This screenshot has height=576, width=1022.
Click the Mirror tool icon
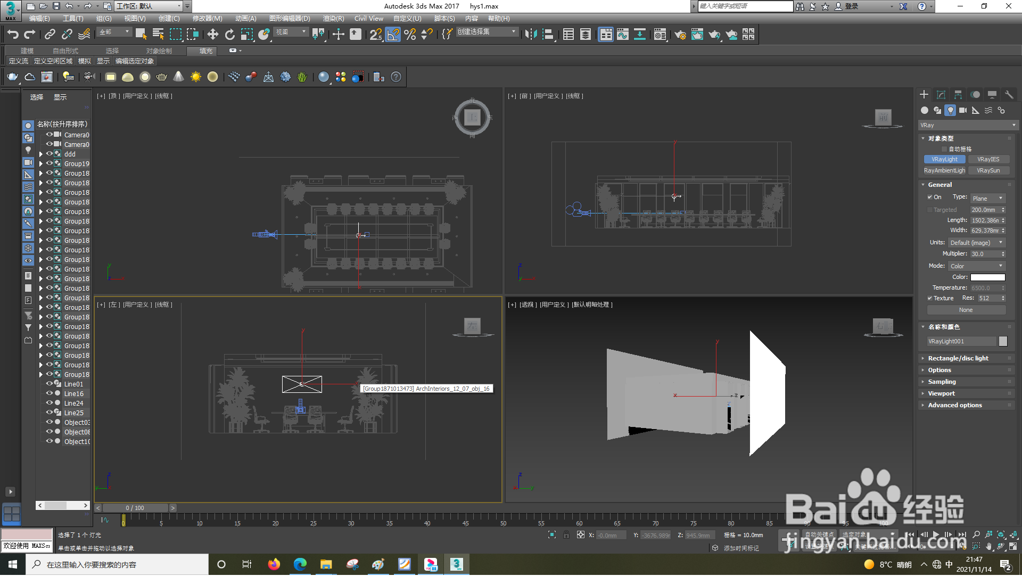[x=531, y=35]
